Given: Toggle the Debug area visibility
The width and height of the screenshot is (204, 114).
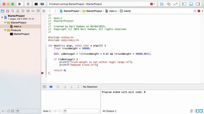Looking at the screenshot, I should 191,4.
